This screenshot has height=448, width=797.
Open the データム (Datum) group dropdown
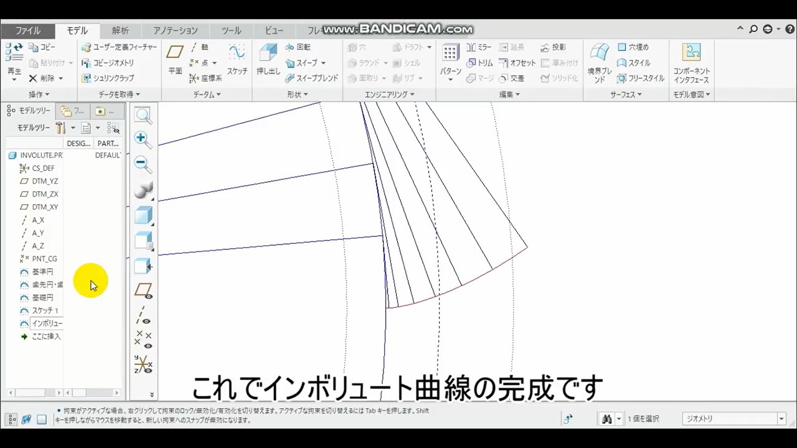(x=207, y=95)
